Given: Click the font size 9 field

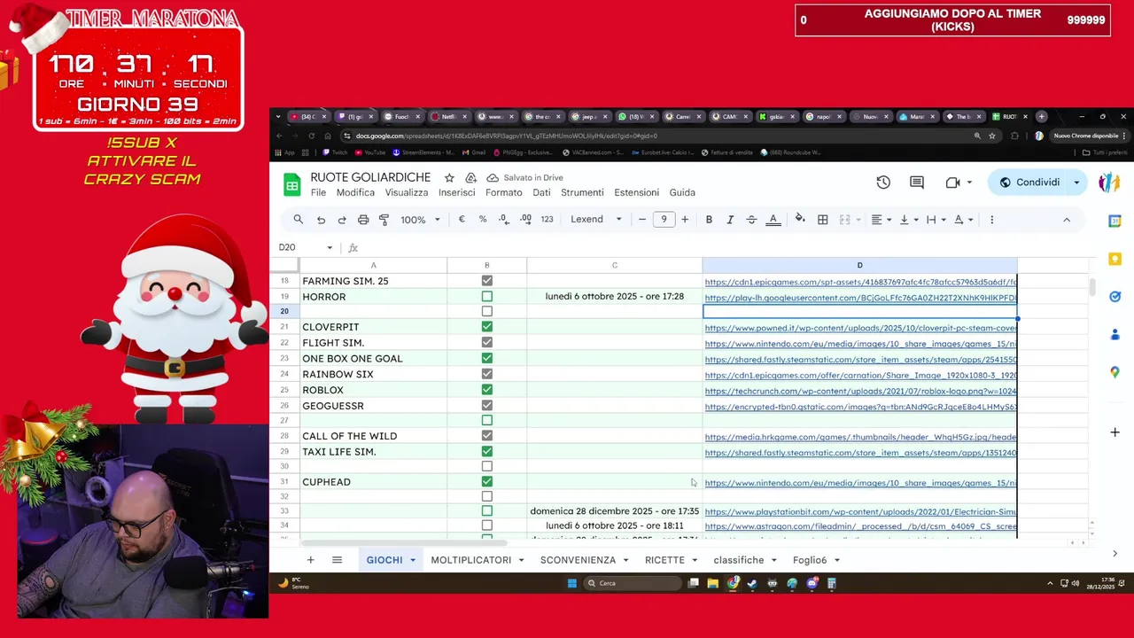Looking at the screenshot, I should tap(664, 220).
